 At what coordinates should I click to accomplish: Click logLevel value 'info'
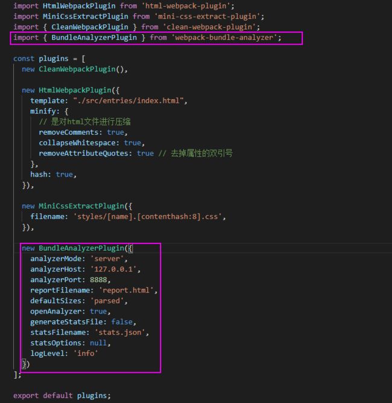point(86,353)
